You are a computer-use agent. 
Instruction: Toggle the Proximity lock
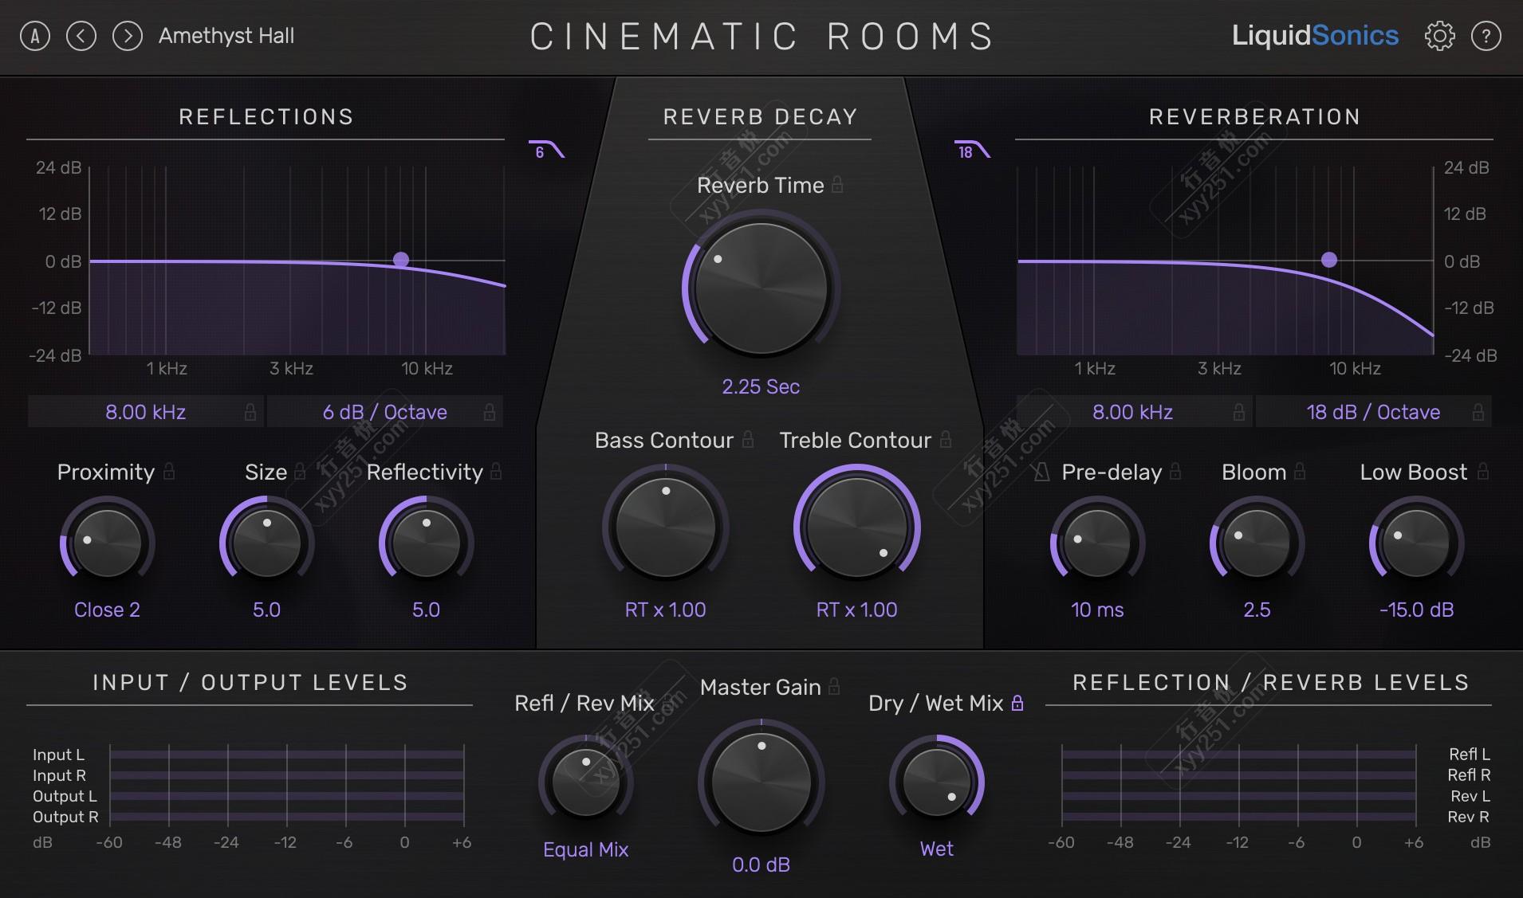point(169,472)
